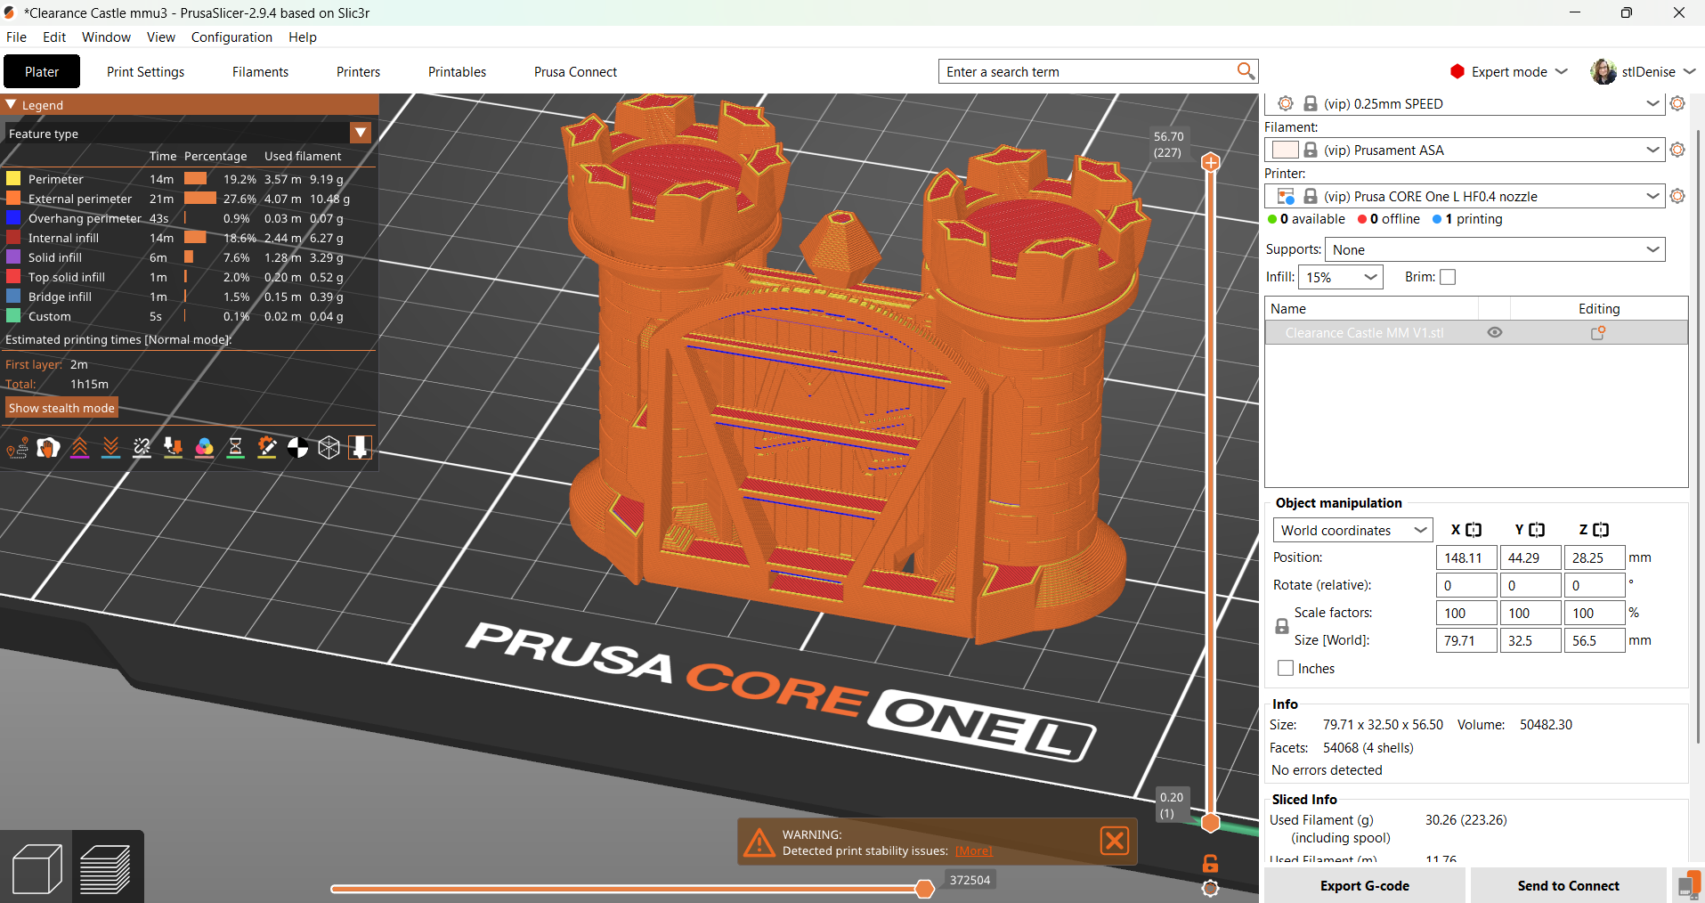Open the Supports dropdown

pyautogui.click(x=1494, y=249)
